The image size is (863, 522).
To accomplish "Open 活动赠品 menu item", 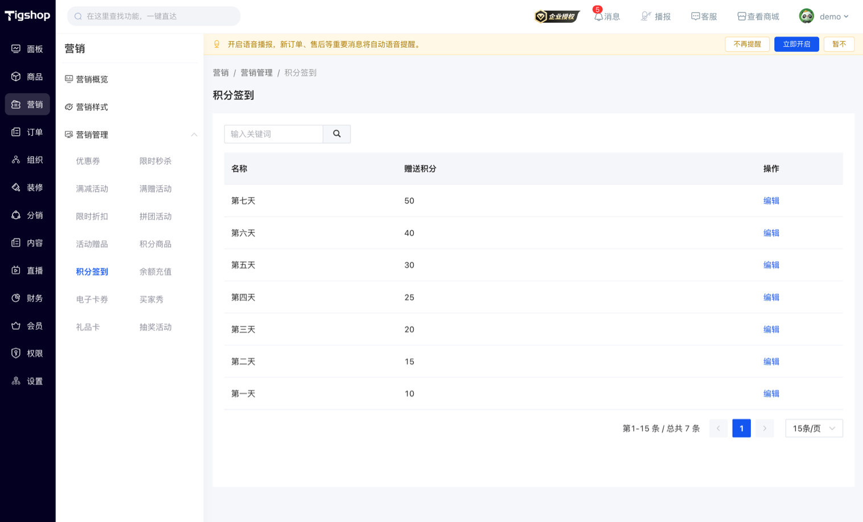I will click(92, 244).
